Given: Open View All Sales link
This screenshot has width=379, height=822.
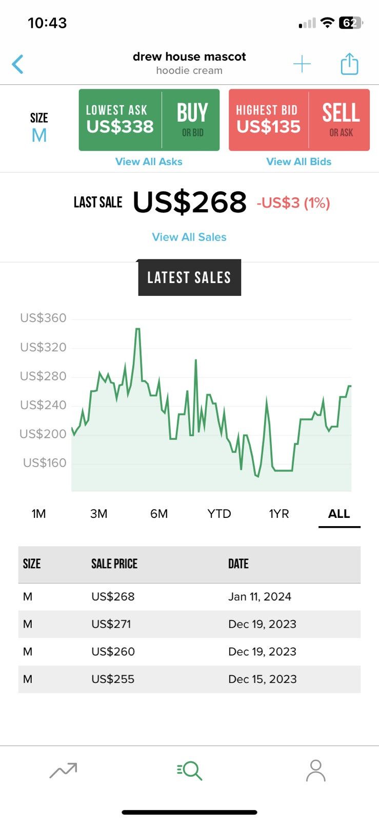Looking at the screenshot, I should (189, 237).
